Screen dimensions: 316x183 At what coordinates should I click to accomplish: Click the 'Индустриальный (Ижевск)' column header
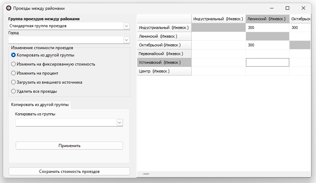[x=218, y=19]
